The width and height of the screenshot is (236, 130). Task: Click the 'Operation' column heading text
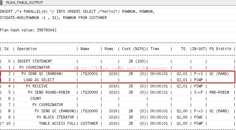[27, 49]
